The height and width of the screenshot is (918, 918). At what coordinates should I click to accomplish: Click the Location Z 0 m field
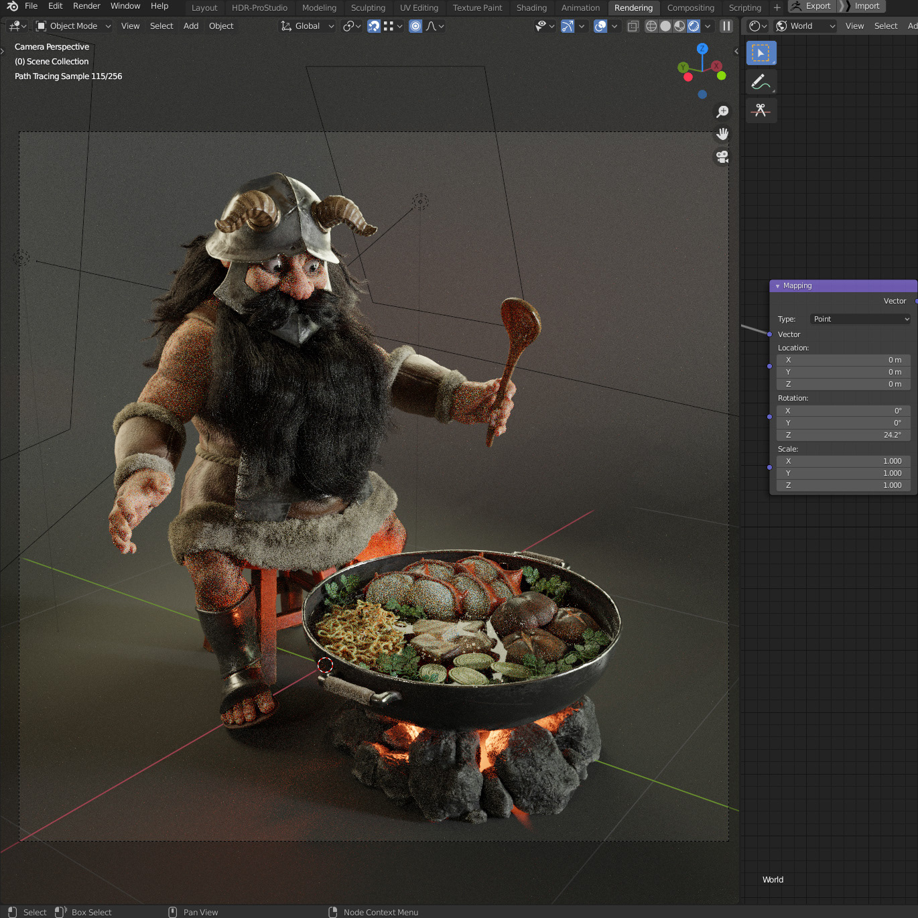(x=843, y=384)
